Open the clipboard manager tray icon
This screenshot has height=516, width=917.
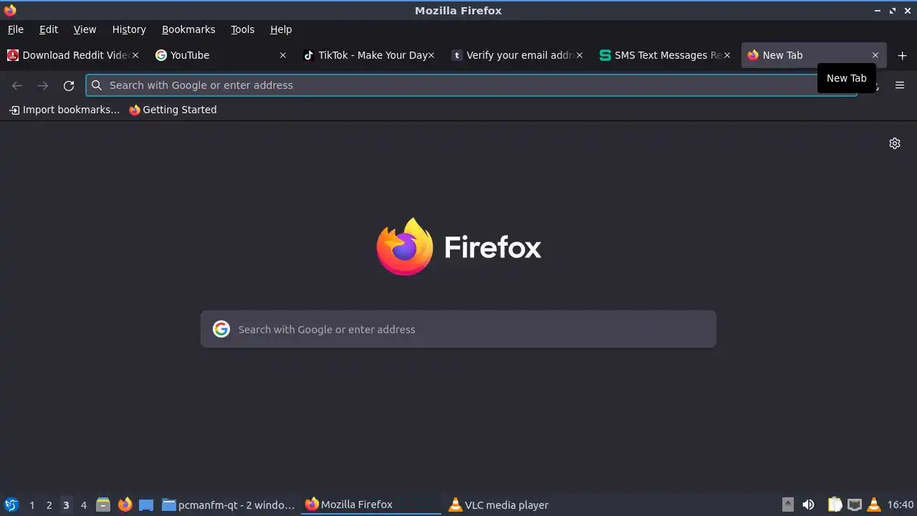click(835, 505)
